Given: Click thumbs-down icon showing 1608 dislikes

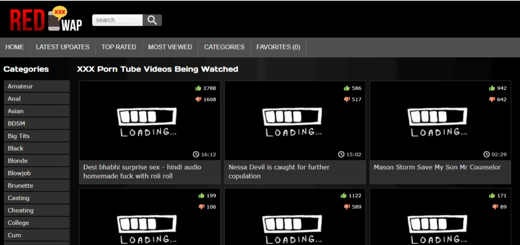Looking at the screenshot, I should 199,99.
